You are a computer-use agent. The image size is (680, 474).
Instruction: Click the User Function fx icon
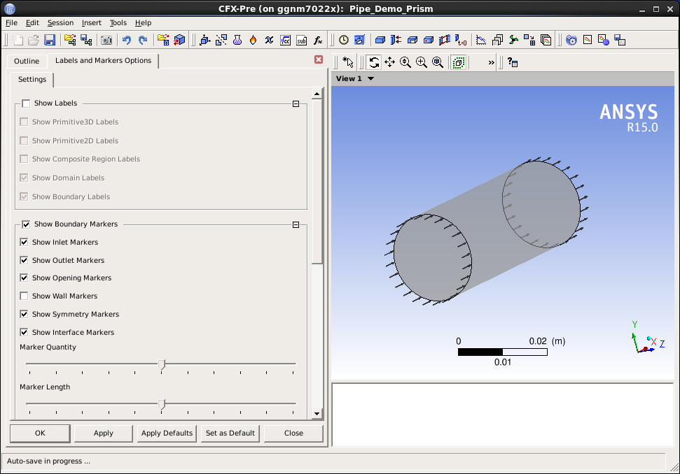pos(318,41)
